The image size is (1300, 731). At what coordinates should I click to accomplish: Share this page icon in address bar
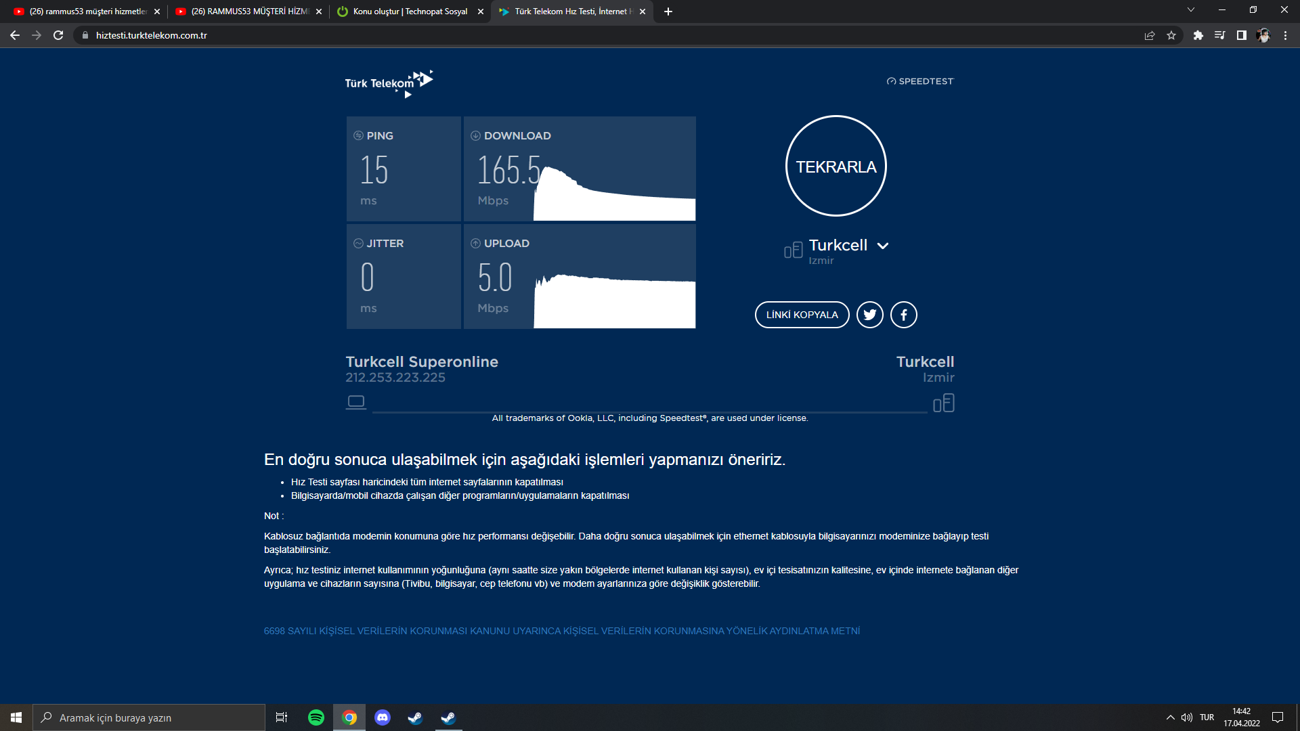(1150, 35)
